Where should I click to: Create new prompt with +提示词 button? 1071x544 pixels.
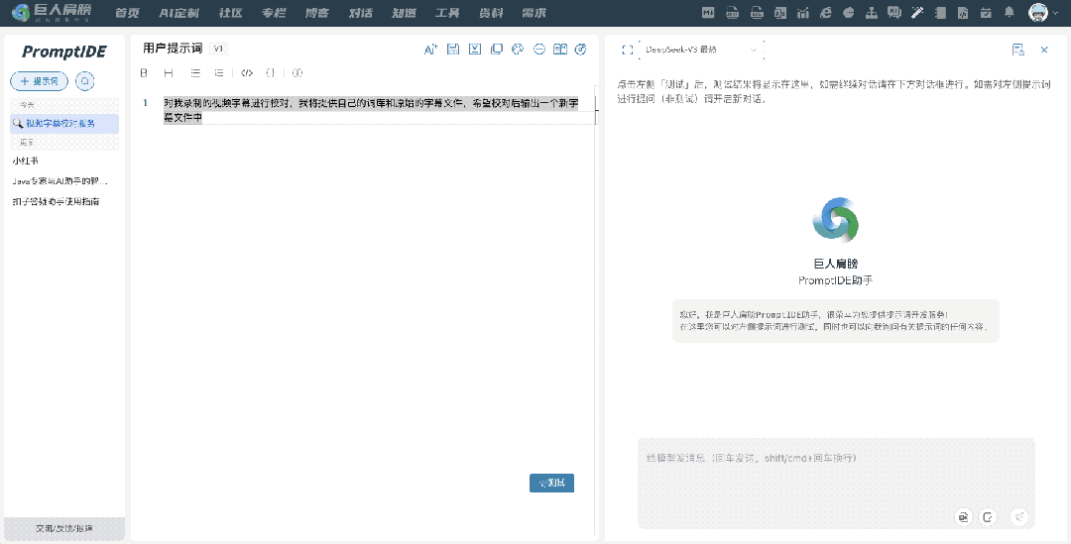[x=40, y=81]
